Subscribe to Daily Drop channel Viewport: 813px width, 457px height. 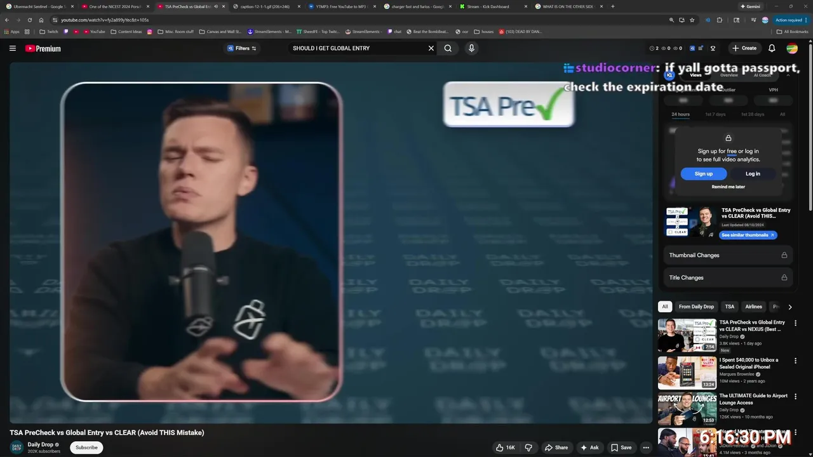pyautogui.click(x=86, y=447)
